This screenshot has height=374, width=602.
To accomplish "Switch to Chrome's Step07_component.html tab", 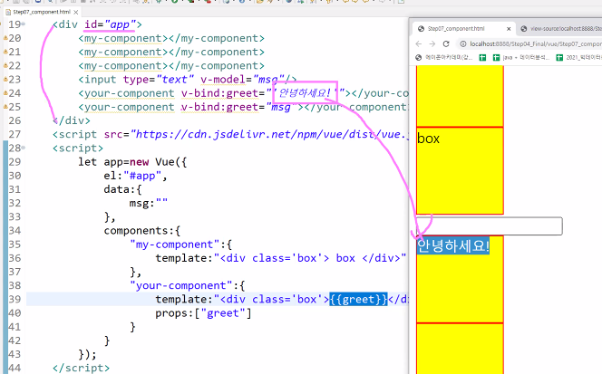I will point(457,29).
